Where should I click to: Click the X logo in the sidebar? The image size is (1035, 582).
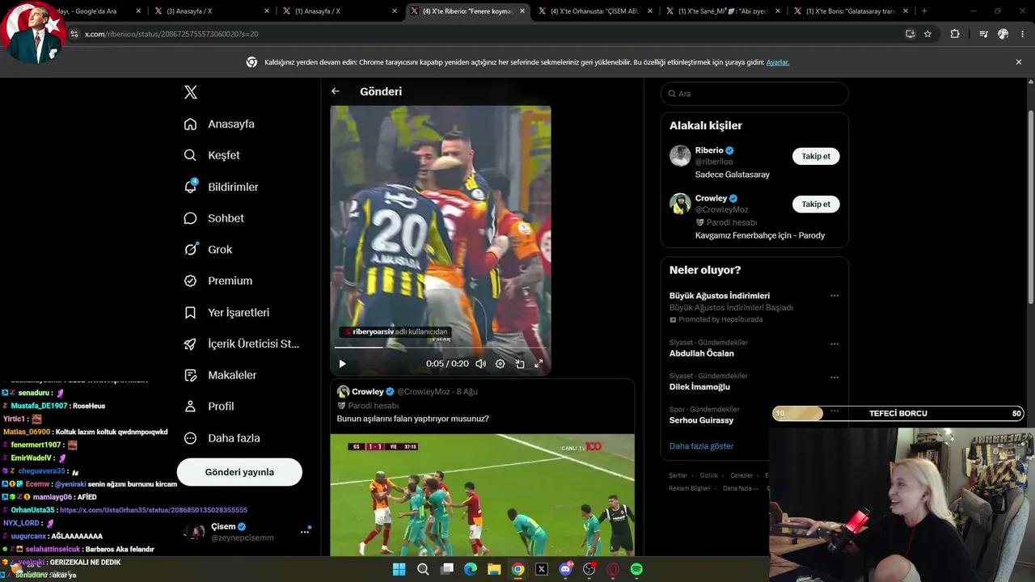[191, 92]
